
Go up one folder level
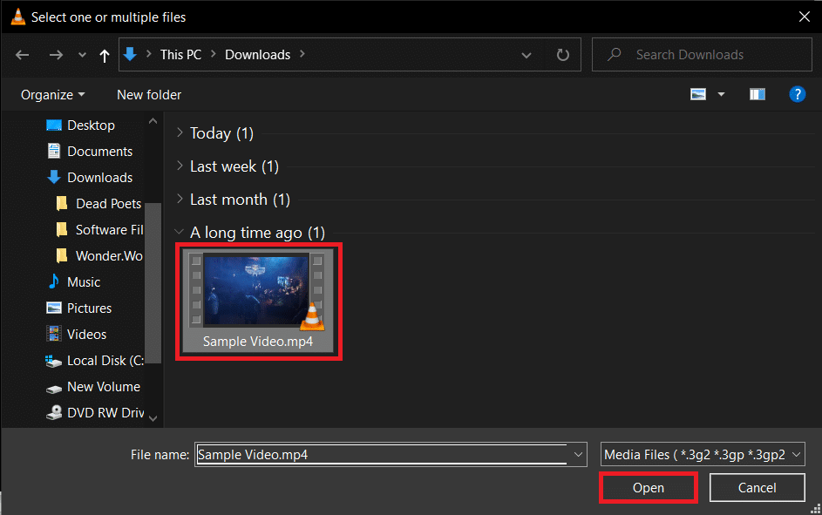coord(104,54)
